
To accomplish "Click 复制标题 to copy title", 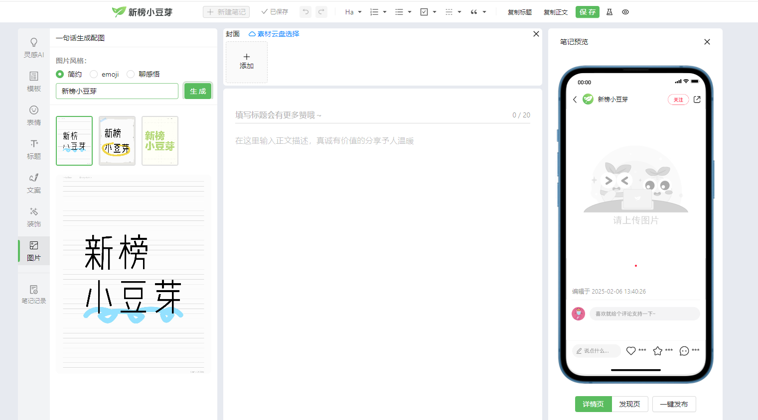I will click(x=520, y=12).
